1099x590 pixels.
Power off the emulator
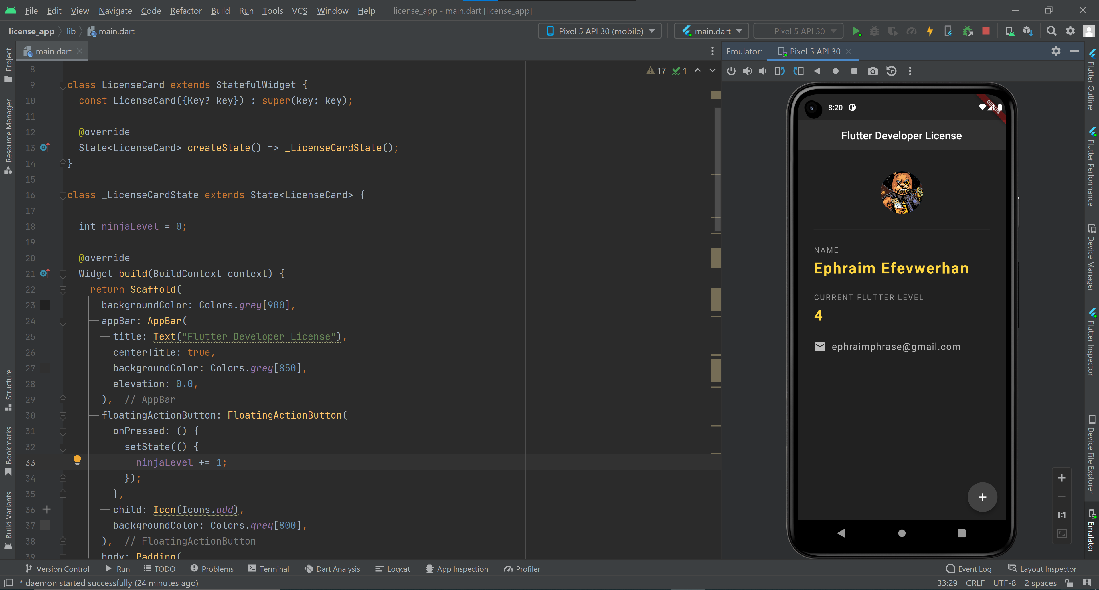[731, 71]
